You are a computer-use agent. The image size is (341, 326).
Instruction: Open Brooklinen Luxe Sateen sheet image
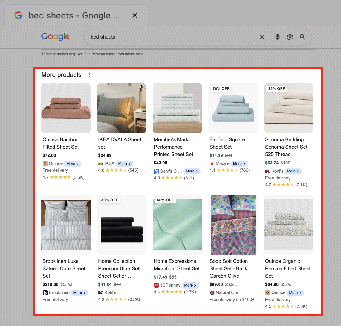(x=66, y=225)
